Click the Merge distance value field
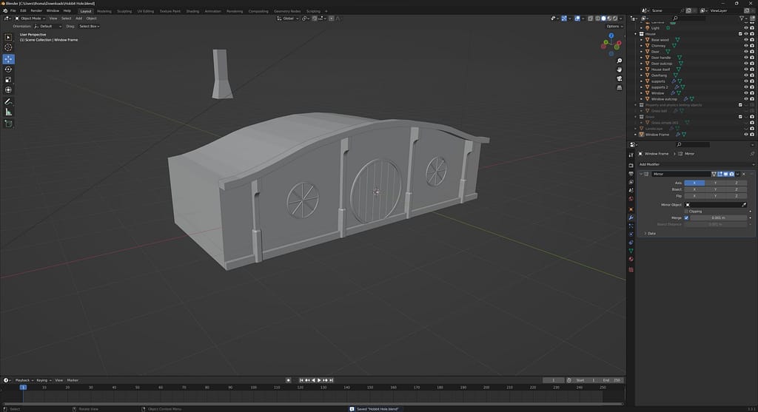This screenshot has width=758, height=412. click(x=717, y=217)
